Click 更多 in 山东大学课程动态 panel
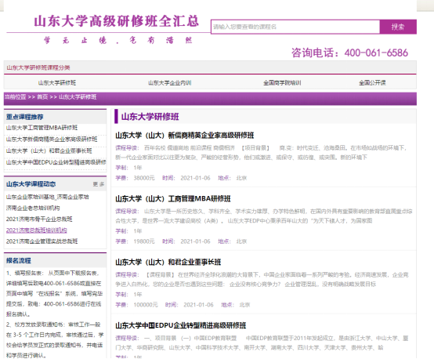This screenshot has height=359, width=434. (99, 184)
